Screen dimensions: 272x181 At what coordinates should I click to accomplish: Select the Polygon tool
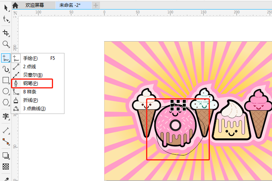[x=6, y=102]
